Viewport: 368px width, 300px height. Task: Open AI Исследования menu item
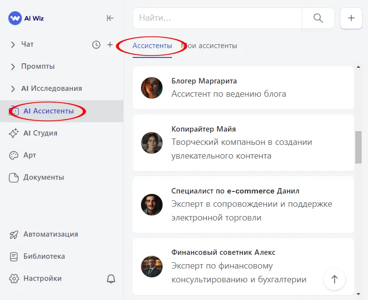coord(52,88)
